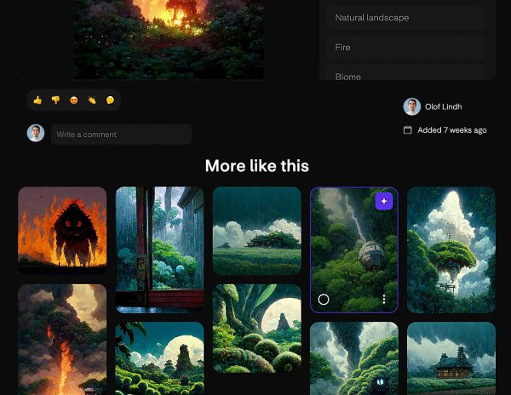Click Olof Lindh's avatar picture
511x395 pixels.
coord(412,106)
